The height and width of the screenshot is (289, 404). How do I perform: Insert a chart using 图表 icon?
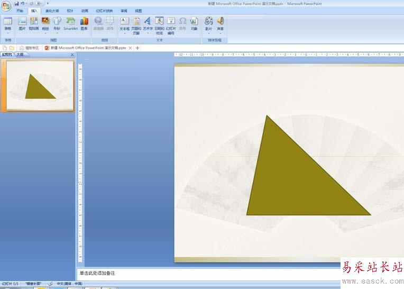tap(84, 24)
